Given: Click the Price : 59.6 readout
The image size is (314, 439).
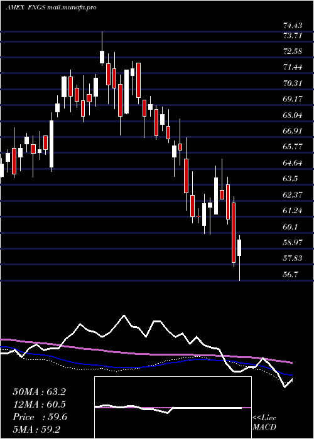Looking at the screenshot, I should click(x=40, y=417).
